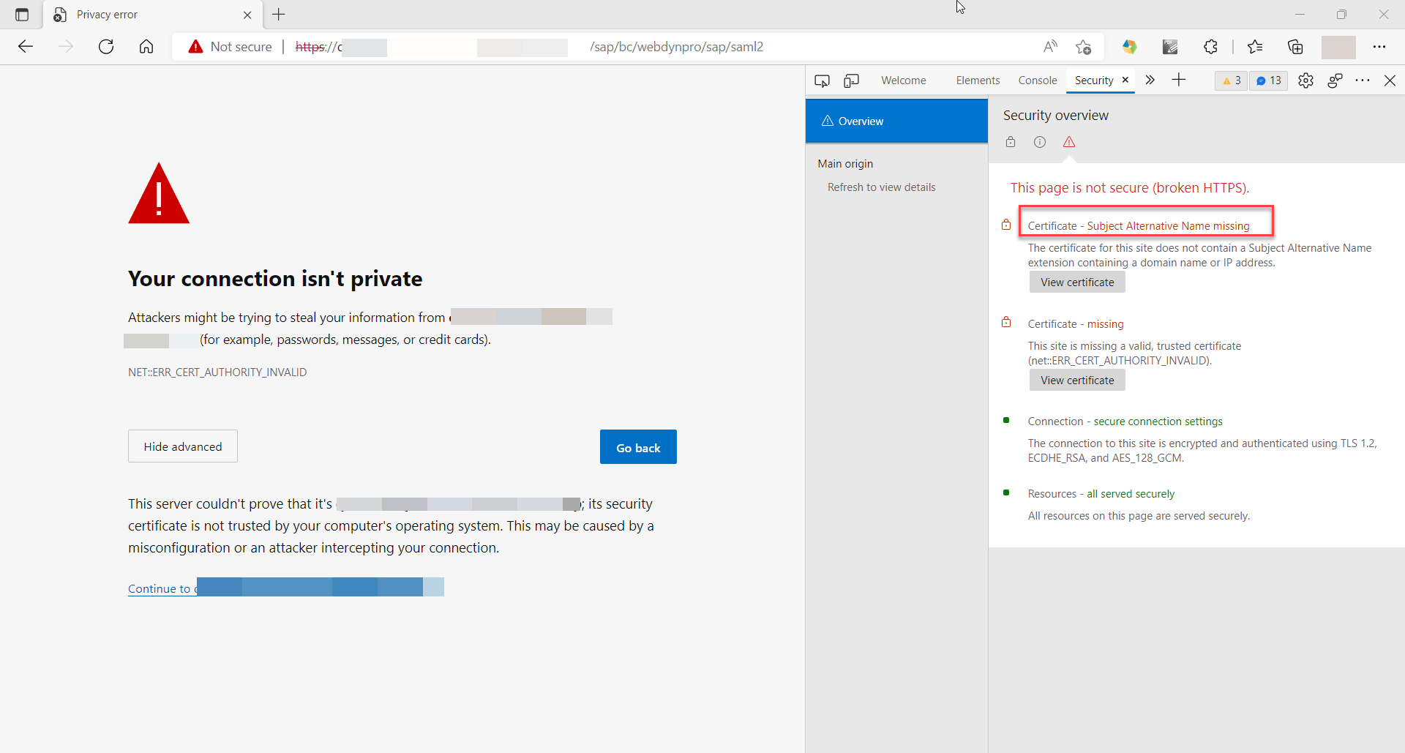Click 'Certificate - Subject Alternative Name missing' heading

tap(1139, 226)
